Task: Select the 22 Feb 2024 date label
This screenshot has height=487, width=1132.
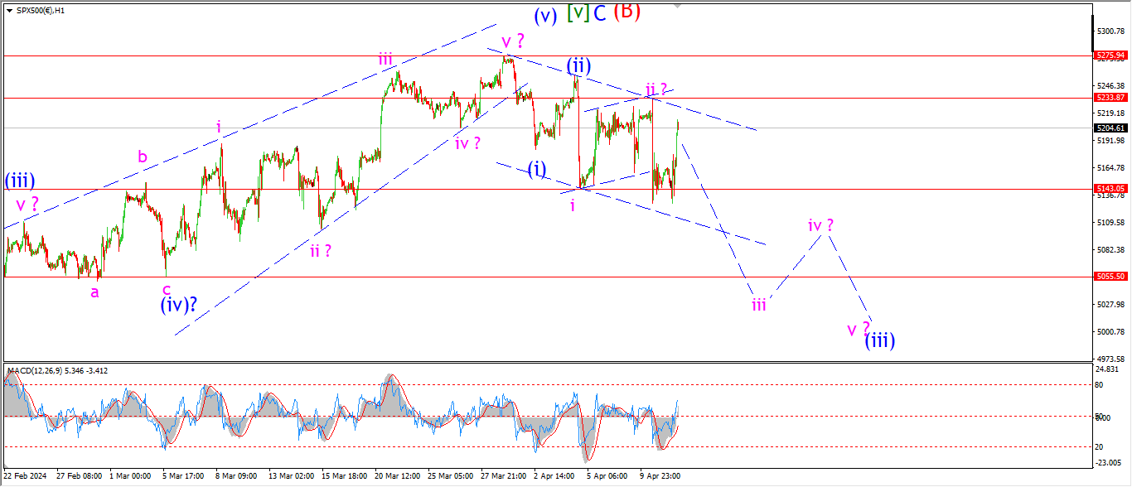Action: (x=25, y=476)
